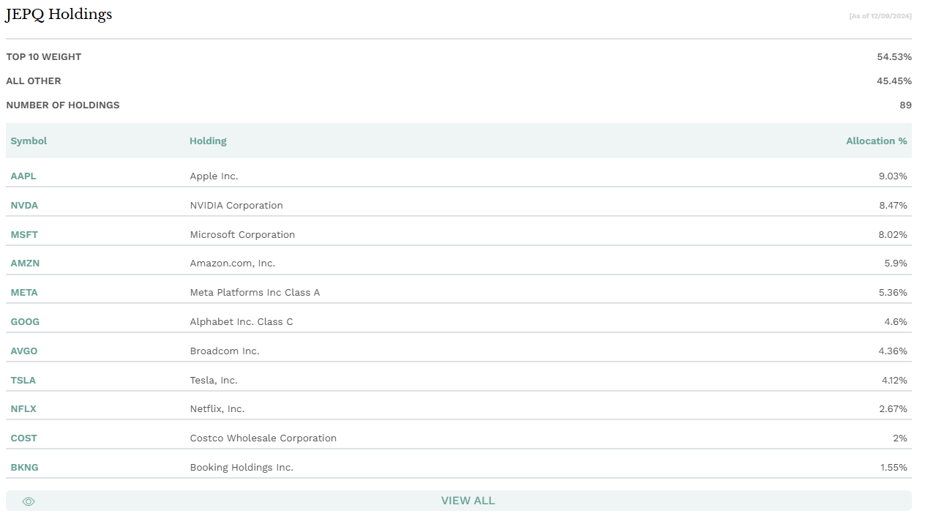Select the NVIDIA Corporation holding name
The image size is (925, 516).
(x=236, y=206)
